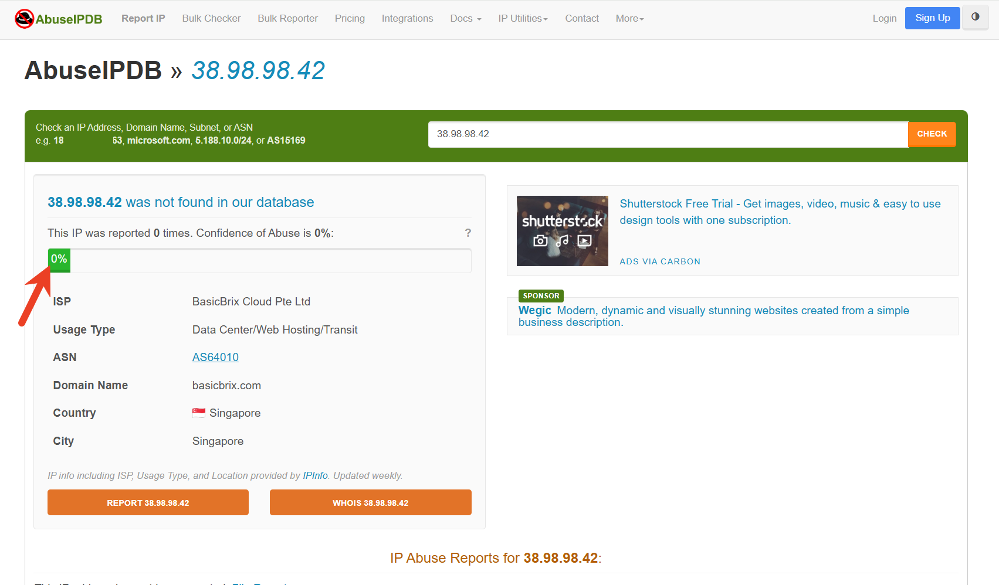Click the 0% abuse confidence progress bar
This screenshot has width=999, height=585.
click(259, 260)
